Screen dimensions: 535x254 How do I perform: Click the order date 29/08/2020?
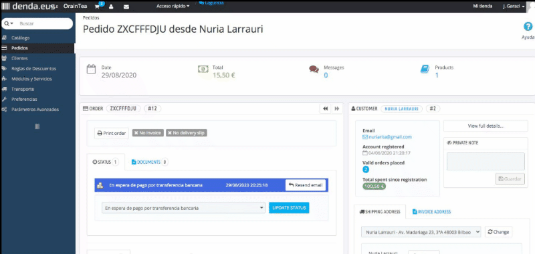click(119, 76)
